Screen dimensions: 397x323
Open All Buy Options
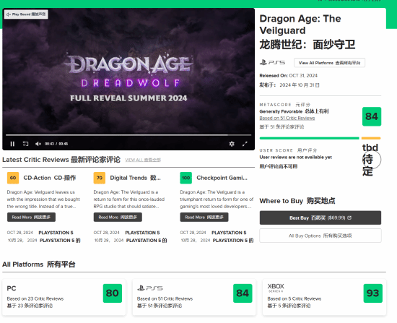tap(320, 236)
